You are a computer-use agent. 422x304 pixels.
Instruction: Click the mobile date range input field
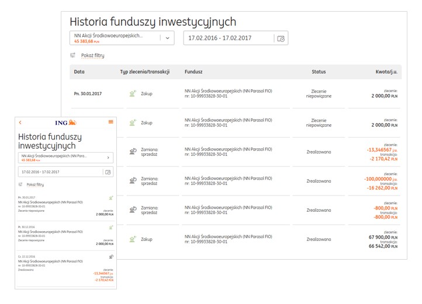point(58,172)
